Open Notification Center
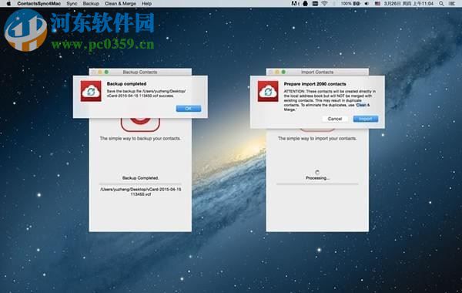Image resolution: width=462 pixels, height=293 pixels. [451, 4]
